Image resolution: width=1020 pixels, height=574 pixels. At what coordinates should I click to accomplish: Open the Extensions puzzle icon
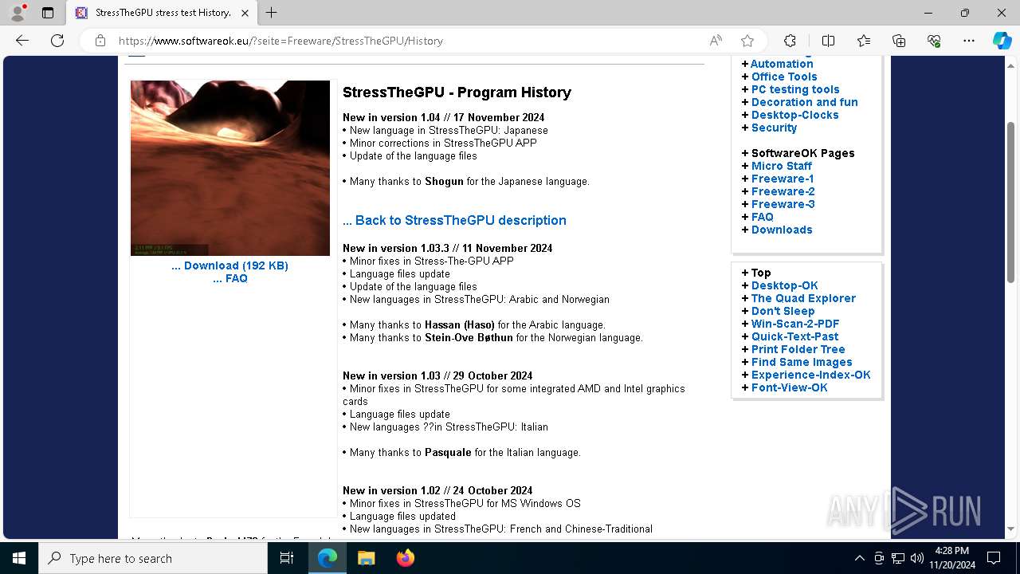click(x=790, y=41)
